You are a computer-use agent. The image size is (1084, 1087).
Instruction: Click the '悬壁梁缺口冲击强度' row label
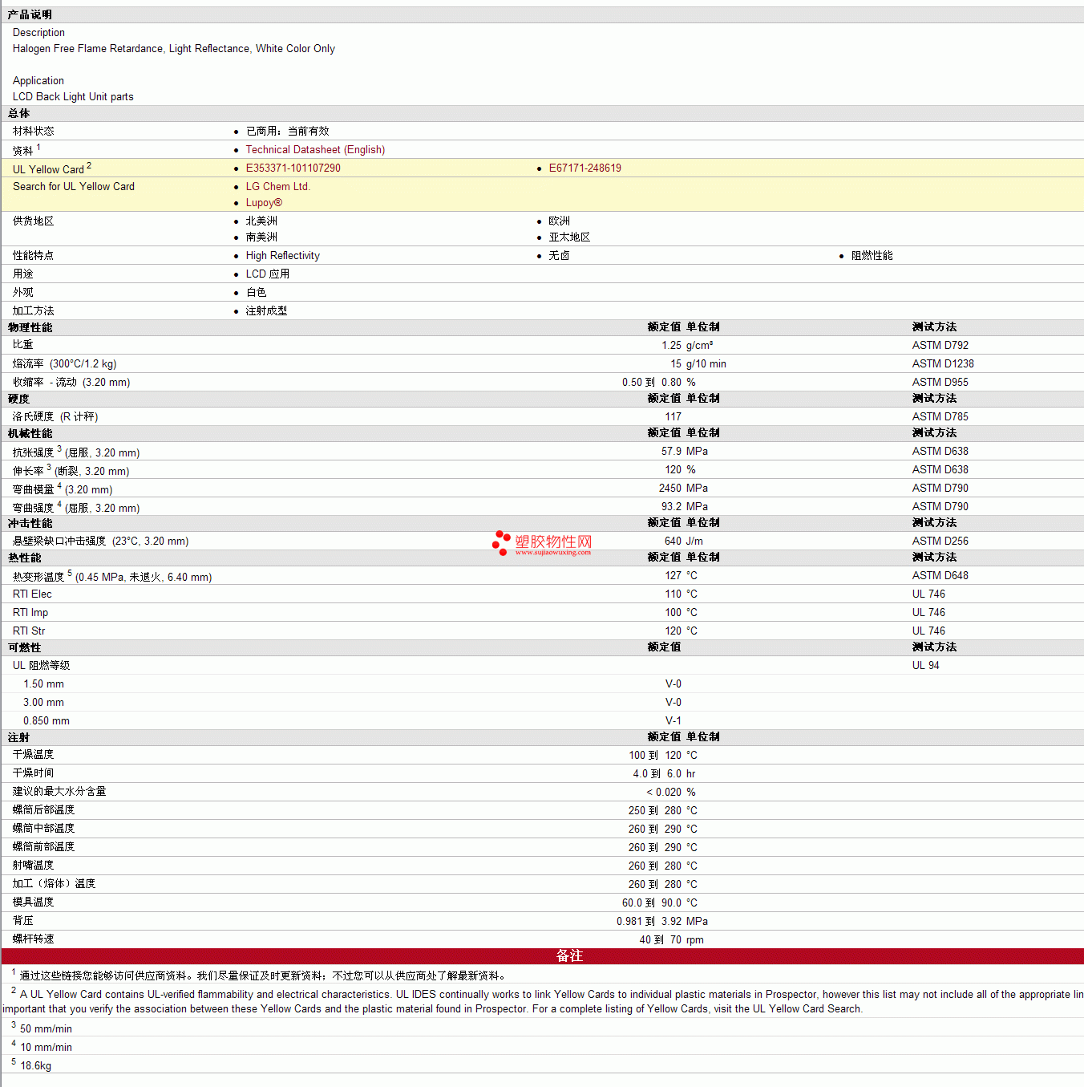click(x=100, y=541)
